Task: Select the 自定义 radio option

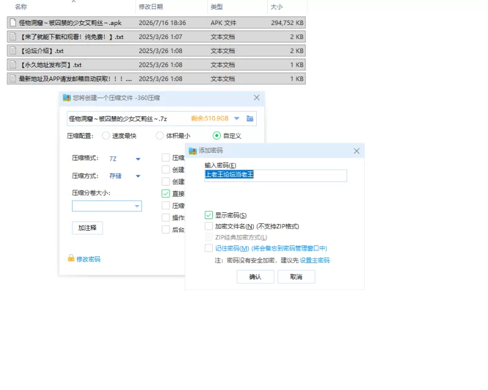Action: coord(217,135)
